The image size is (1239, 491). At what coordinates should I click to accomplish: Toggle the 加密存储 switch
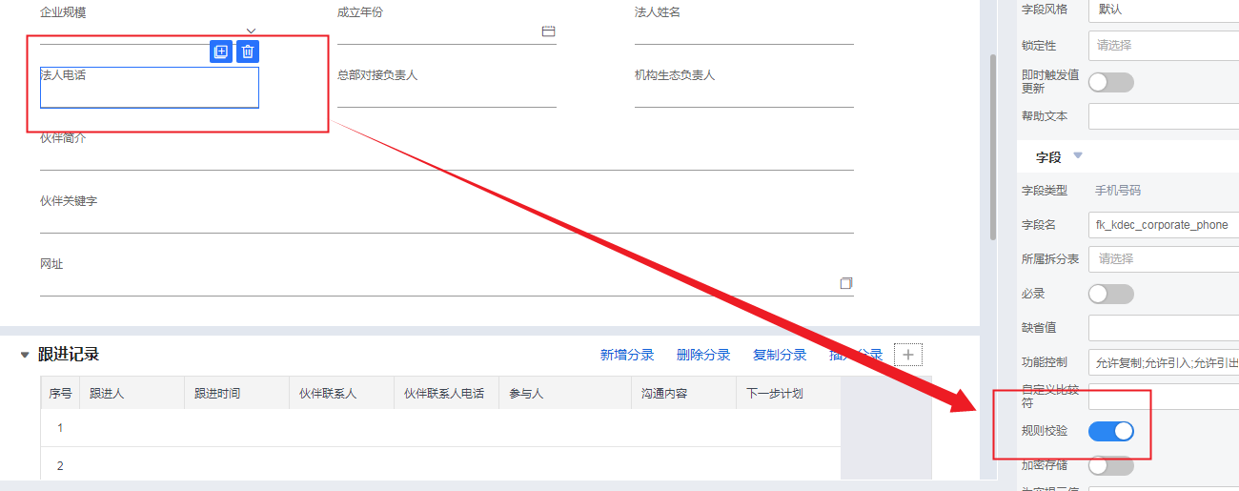(x=1111, y=465)
